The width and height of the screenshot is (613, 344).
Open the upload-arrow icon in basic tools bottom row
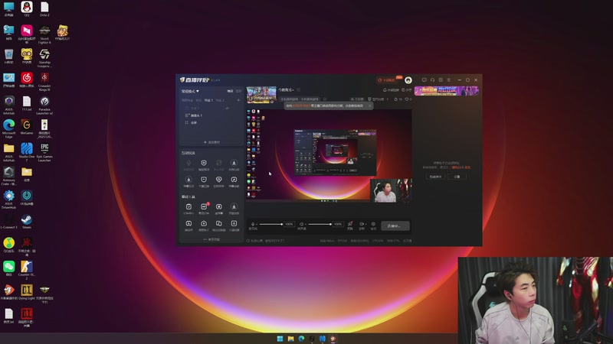coord(204,225)
